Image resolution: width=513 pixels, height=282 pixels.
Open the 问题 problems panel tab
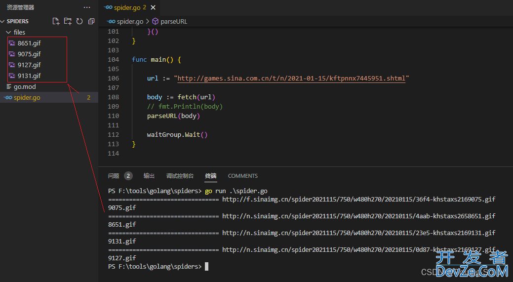[x=114, y=176]
